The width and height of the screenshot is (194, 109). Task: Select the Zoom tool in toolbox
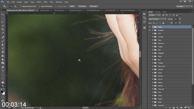click(3, 86)
